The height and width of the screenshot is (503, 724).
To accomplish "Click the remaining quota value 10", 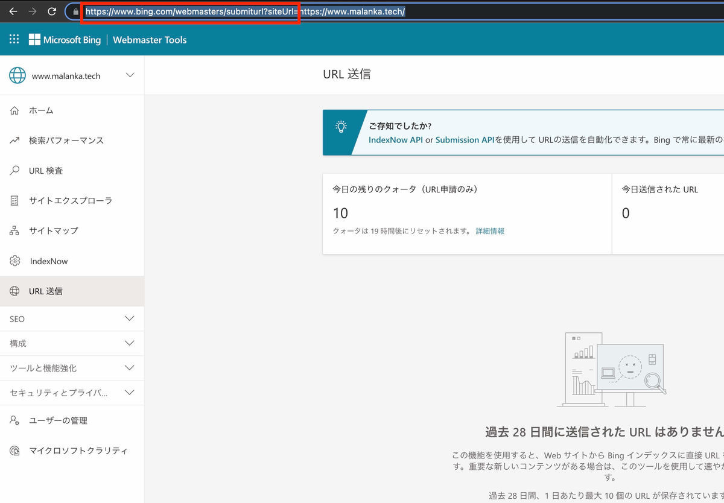I will 340,213.
